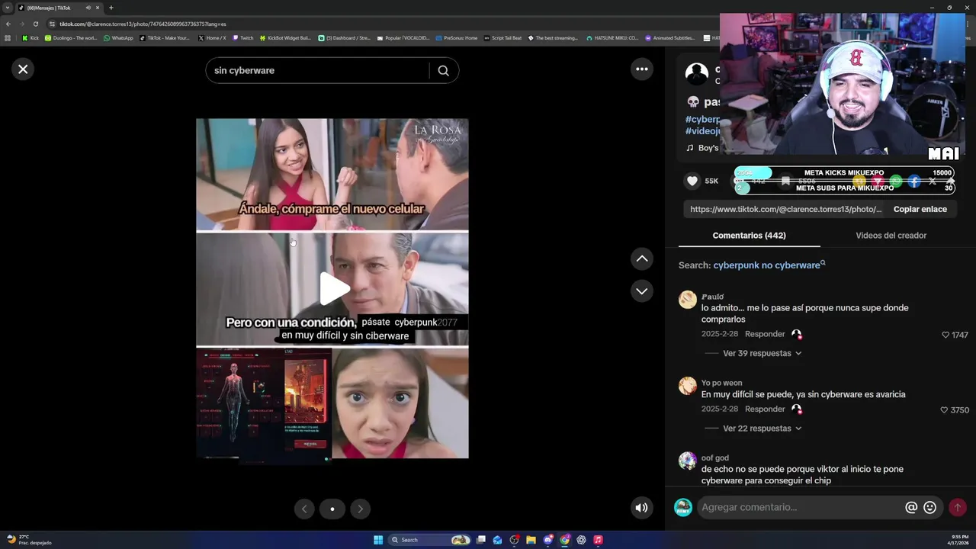976x549 pixels.
Task: Share the post via the WhatsApp icon
Action: point(896,181)
